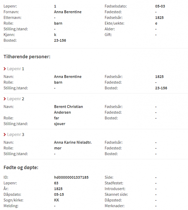The height and width of the screenshot is (210, 188).
Task: Expand the Løpenr 2 chevron arrow
Action: (5, 99)
